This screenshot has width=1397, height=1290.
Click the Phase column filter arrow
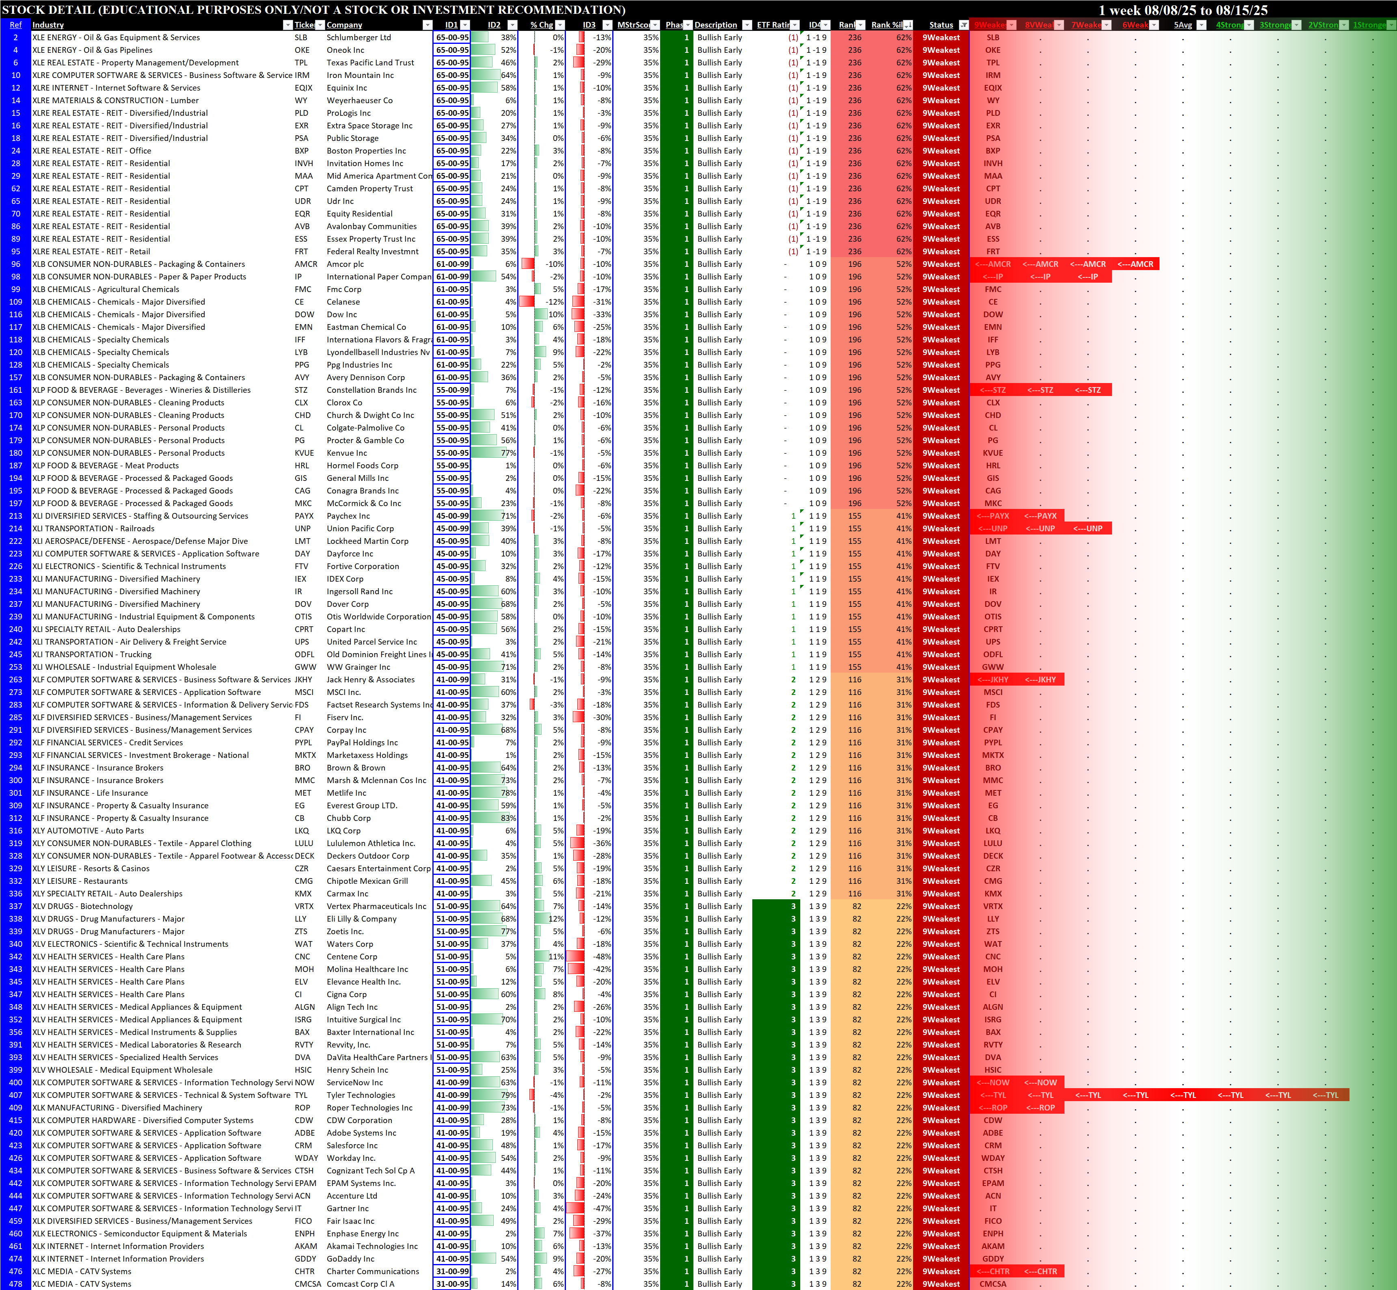click(687, 25)
